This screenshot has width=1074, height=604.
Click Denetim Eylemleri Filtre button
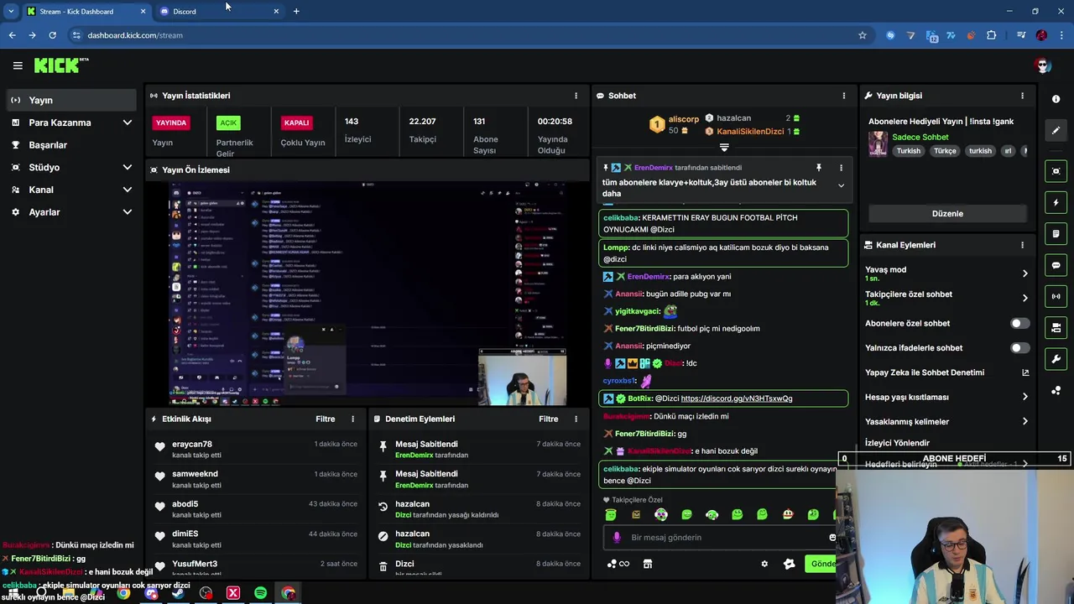point(549,419)
